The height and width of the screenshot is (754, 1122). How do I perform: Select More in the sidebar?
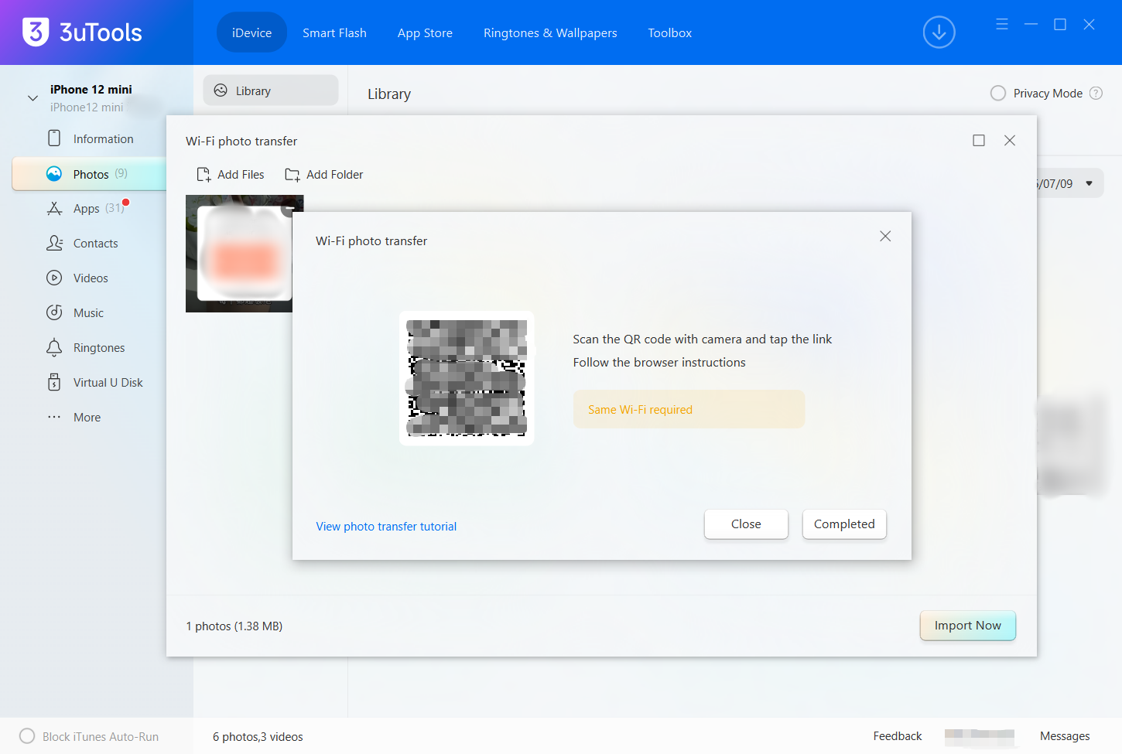(x=87, y=418)
